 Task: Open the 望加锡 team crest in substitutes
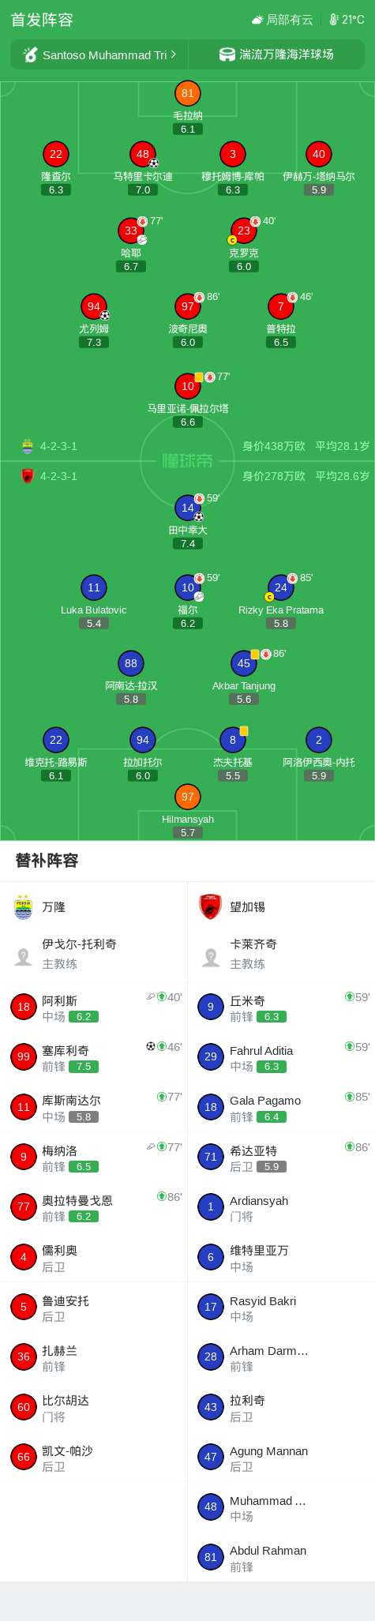(x=210, y=906)
